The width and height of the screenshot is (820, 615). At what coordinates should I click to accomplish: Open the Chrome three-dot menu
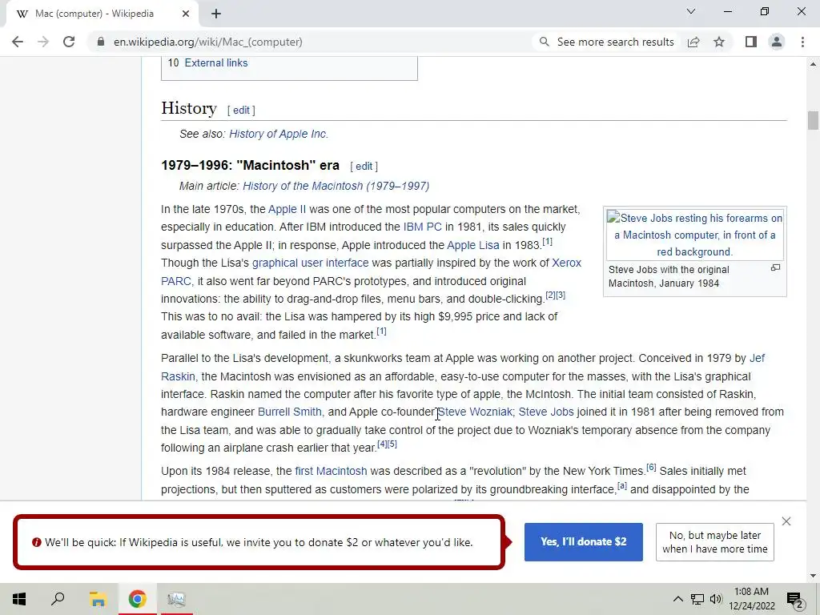802,42
